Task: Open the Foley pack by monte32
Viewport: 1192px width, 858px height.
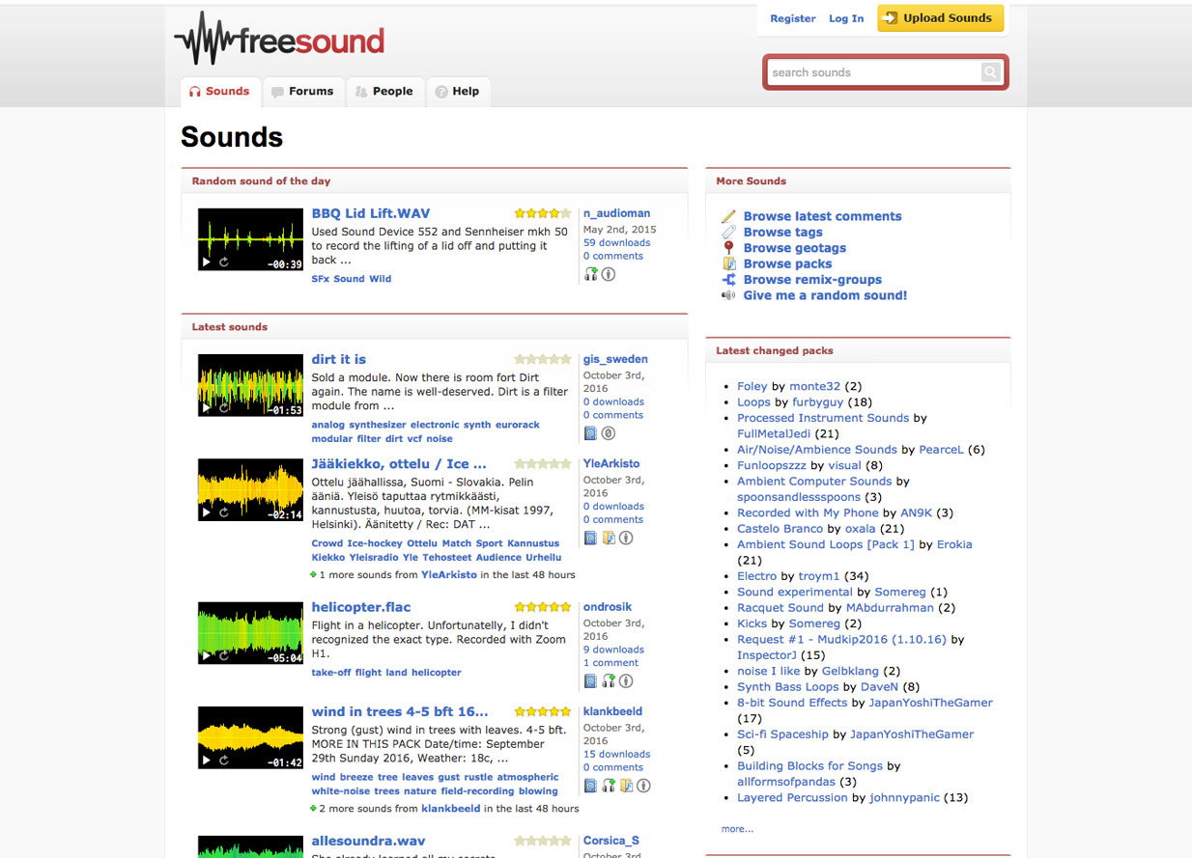Action: (x=752, y=386)
